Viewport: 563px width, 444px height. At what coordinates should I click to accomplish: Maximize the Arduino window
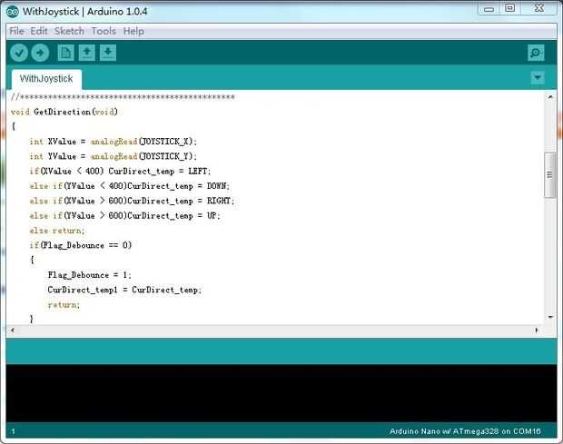[509, 8]
